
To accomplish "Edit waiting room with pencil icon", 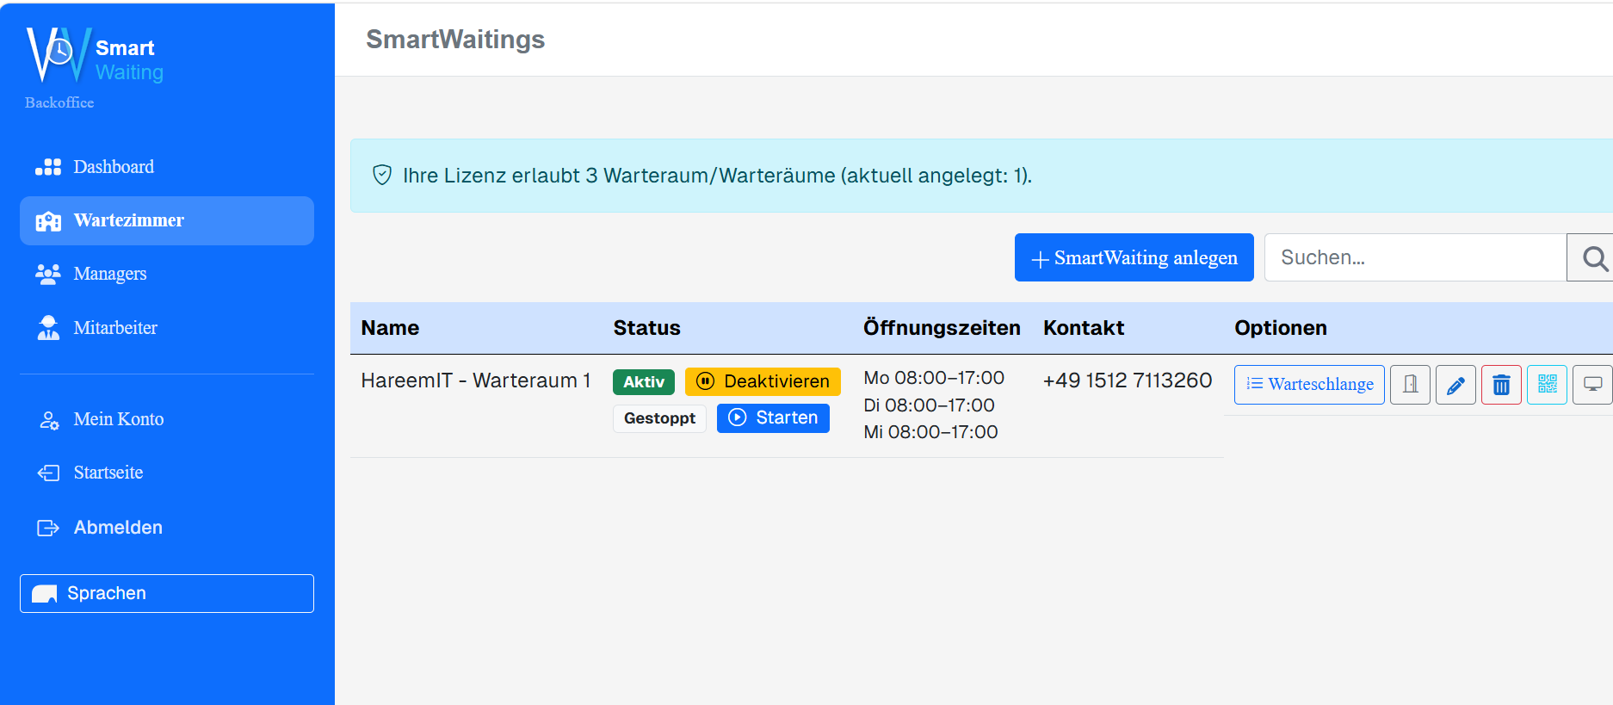I will point(1455,385).
